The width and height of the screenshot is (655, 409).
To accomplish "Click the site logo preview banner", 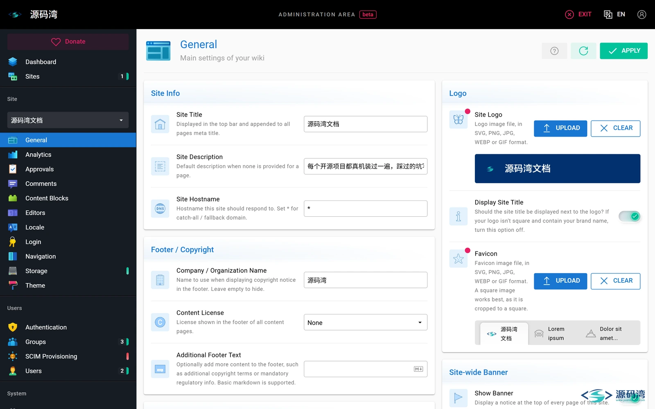I will coord(558,169).
